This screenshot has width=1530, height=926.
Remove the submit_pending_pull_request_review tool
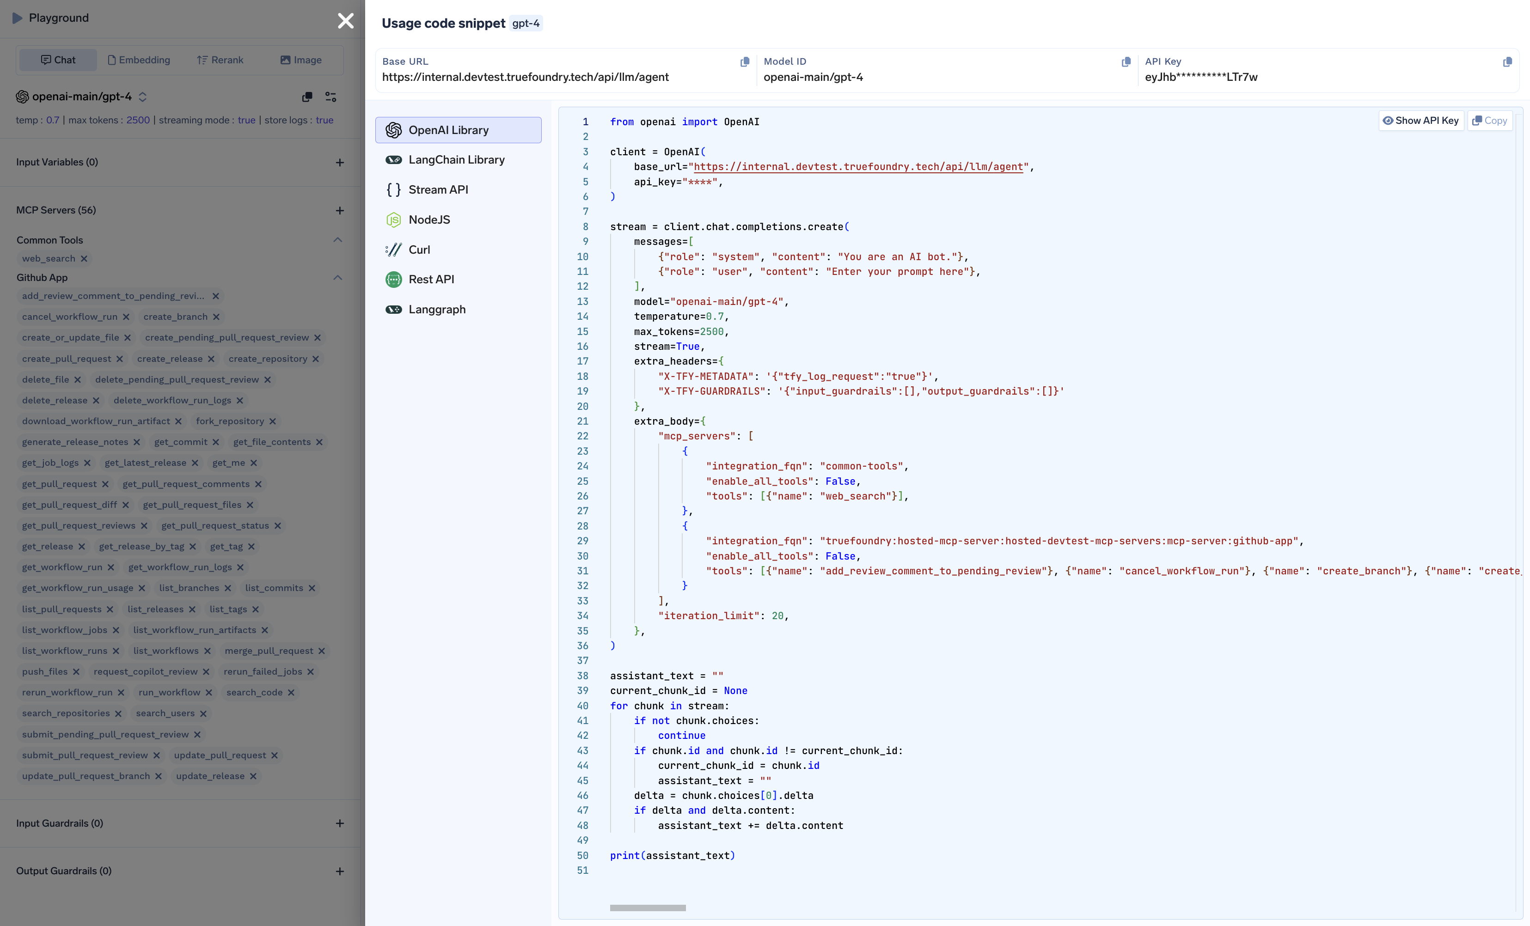point(197,734)
